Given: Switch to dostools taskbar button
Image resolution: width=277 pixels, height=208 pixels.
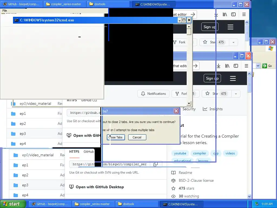Looking at the screenshot, I should [137, 204].
